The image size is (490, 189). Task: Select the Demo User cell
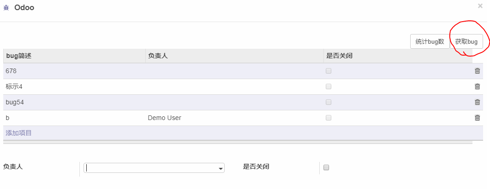coord(235,118)
